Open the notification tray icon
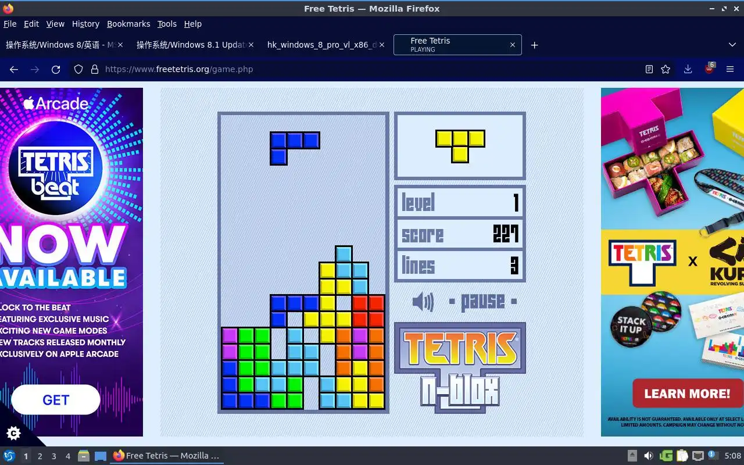The width and height of the screenshot is (744, 465). coord(713,456)
